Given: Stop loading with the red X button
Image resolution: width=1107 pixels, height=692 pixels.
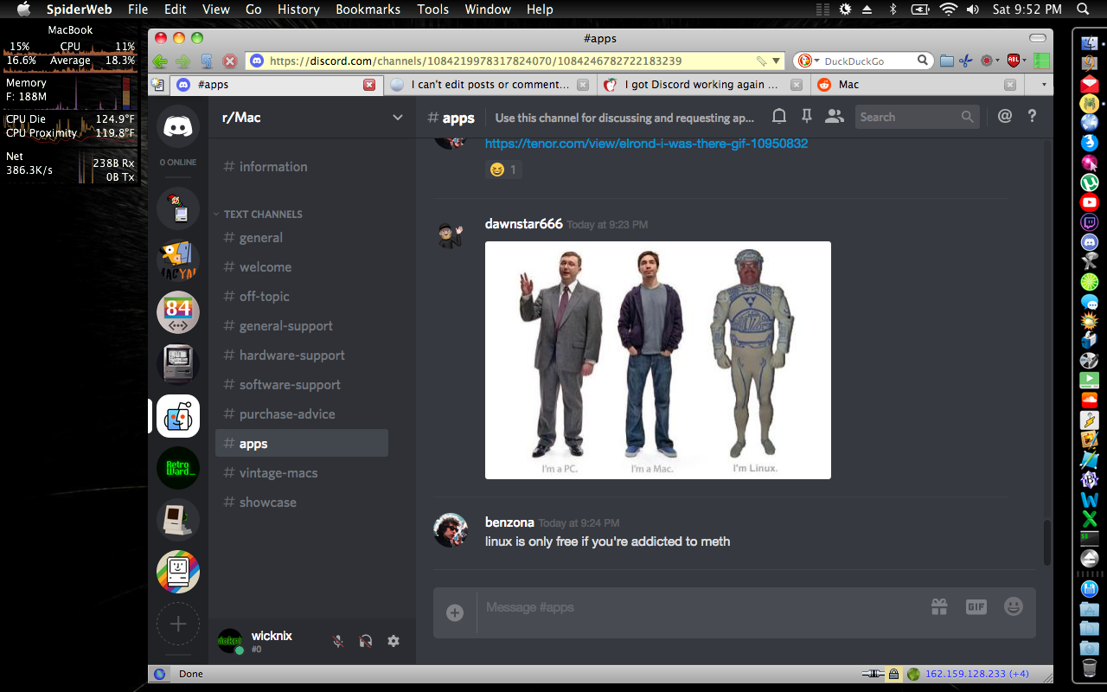Looking at the screenshot, I should click(x=230, y=61).
